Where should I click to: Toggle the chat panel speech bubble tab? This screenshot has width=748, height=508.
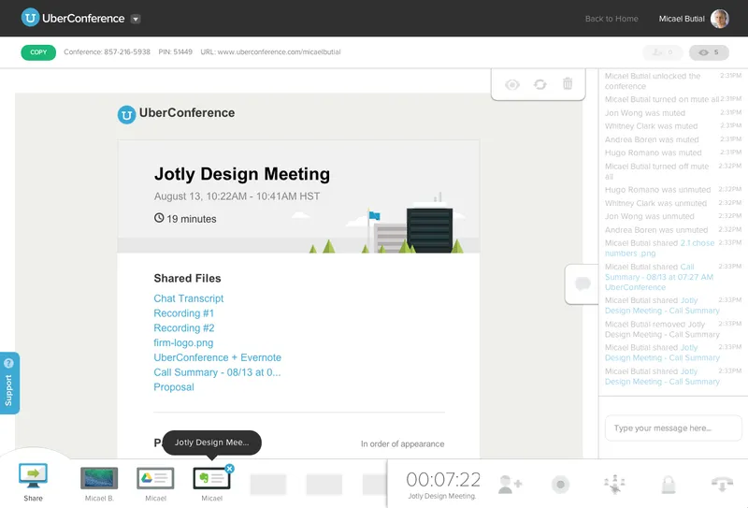point(583,283)
